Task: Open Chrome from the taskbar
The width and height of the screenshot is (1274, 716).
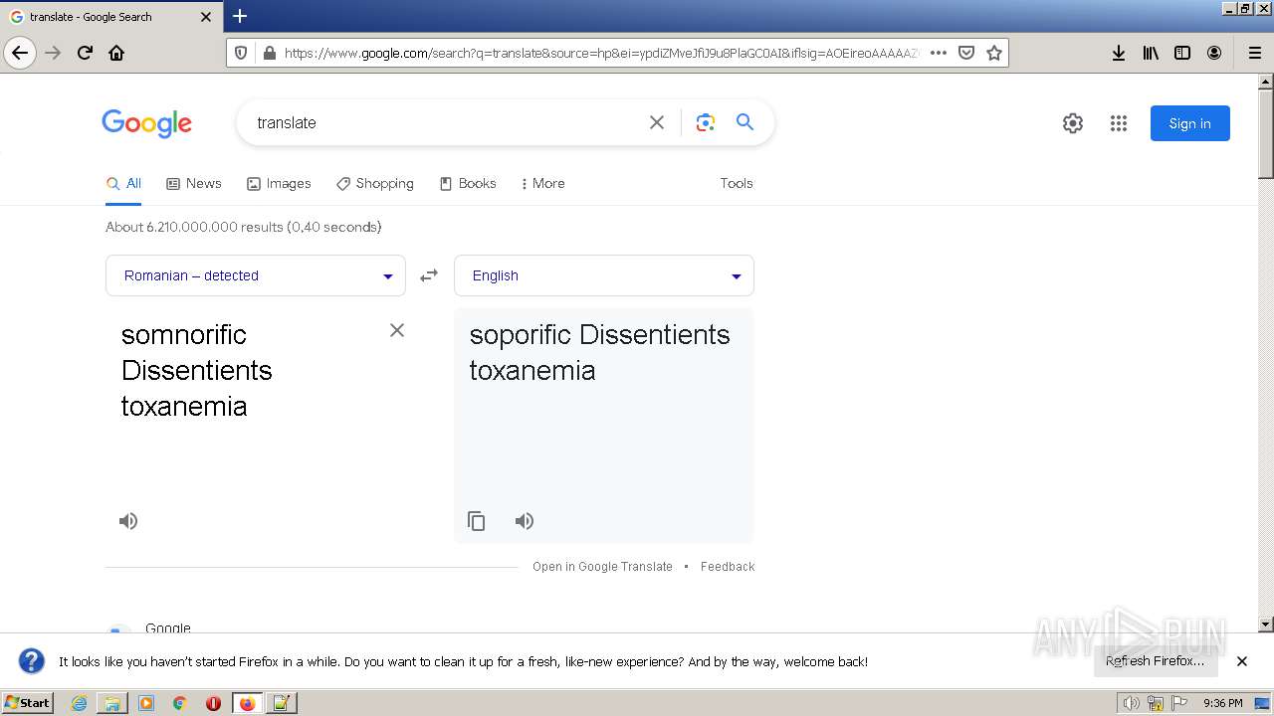Action: 180,703
